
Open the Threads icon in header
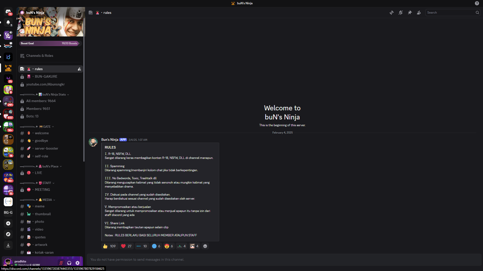tap(392, 13)
